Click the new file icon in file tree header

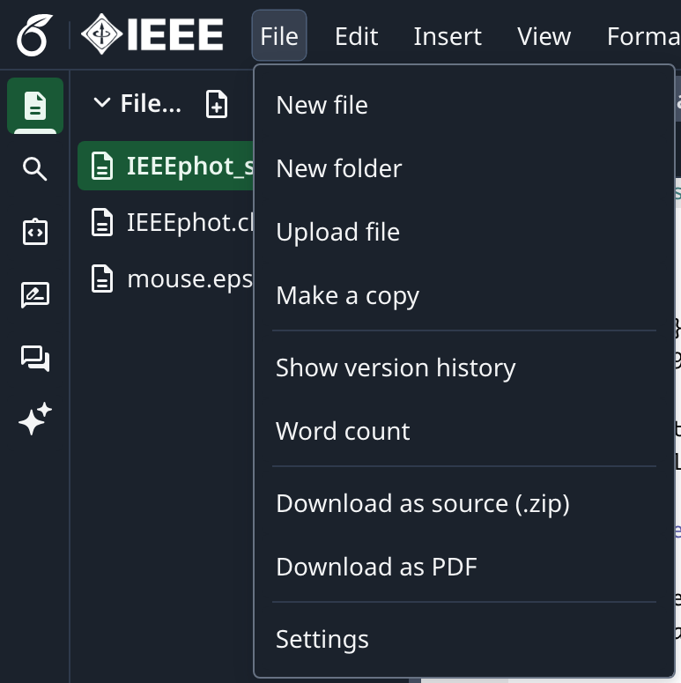tap(216, 104)
